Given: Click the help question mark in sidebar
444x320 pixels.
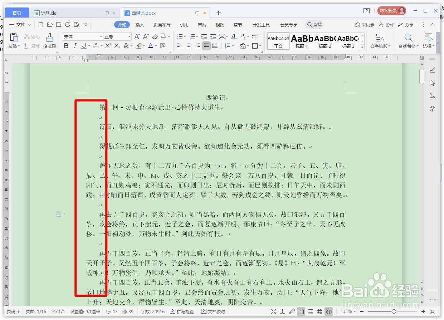Looking at the screenshot, I should coord(432,109).
